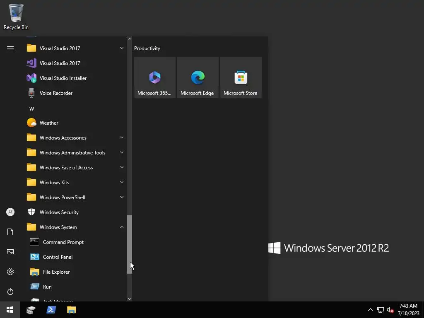Open File Explorer from taskbar
The height and width of the screenshot is (318, 424).
[71, 310]
